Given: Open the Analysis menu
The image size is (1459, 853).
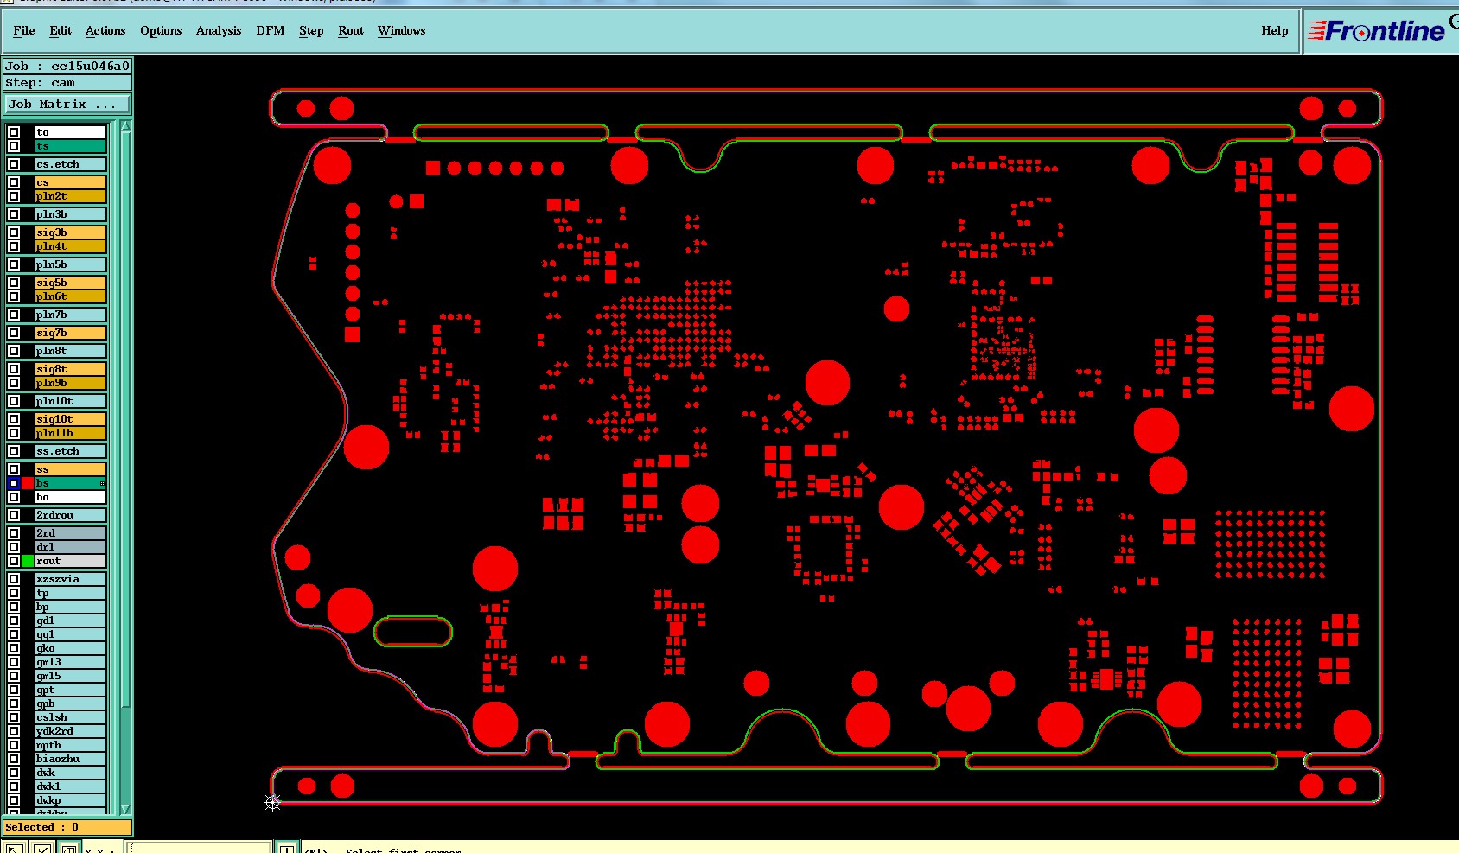Looking at the screenshot, I should (219, 31).
